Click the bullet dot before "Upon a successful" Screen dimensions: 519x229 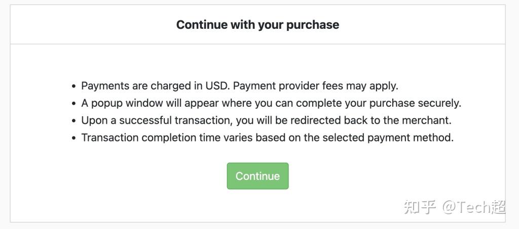[x=74, y=121]
